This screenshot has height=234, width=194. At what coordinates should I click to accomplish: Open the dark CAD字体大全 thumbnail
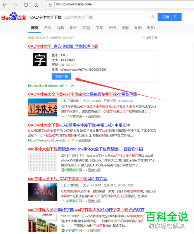[43, 192]
